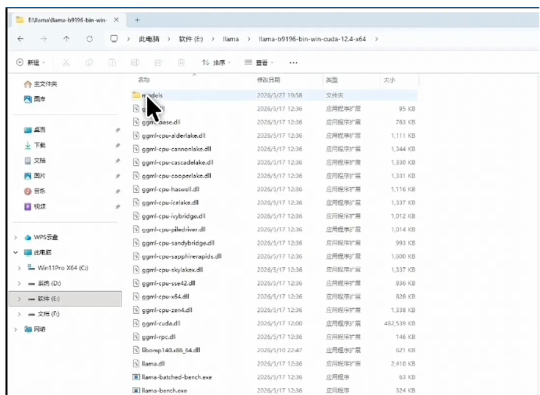Open the 查看 view dropdown
This screenshot has height=395, width=540.
pos(259,63)
